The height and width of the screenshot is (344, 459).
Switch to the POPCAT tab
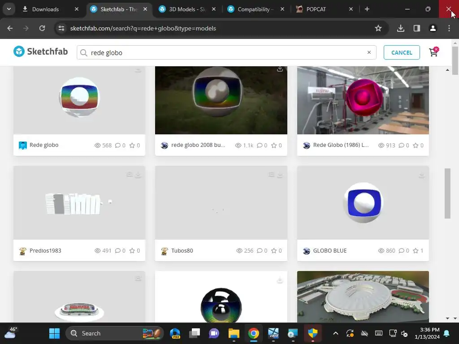pyautogui.click(x=316, y=9)
